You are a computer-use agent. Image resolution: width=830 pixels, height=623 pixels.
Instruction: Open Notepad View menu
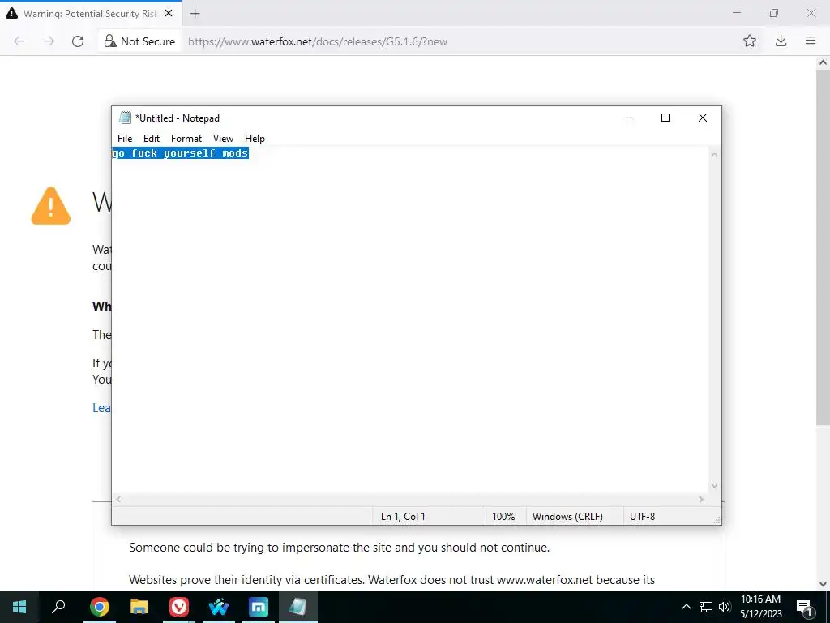click(x=223, y=138)
